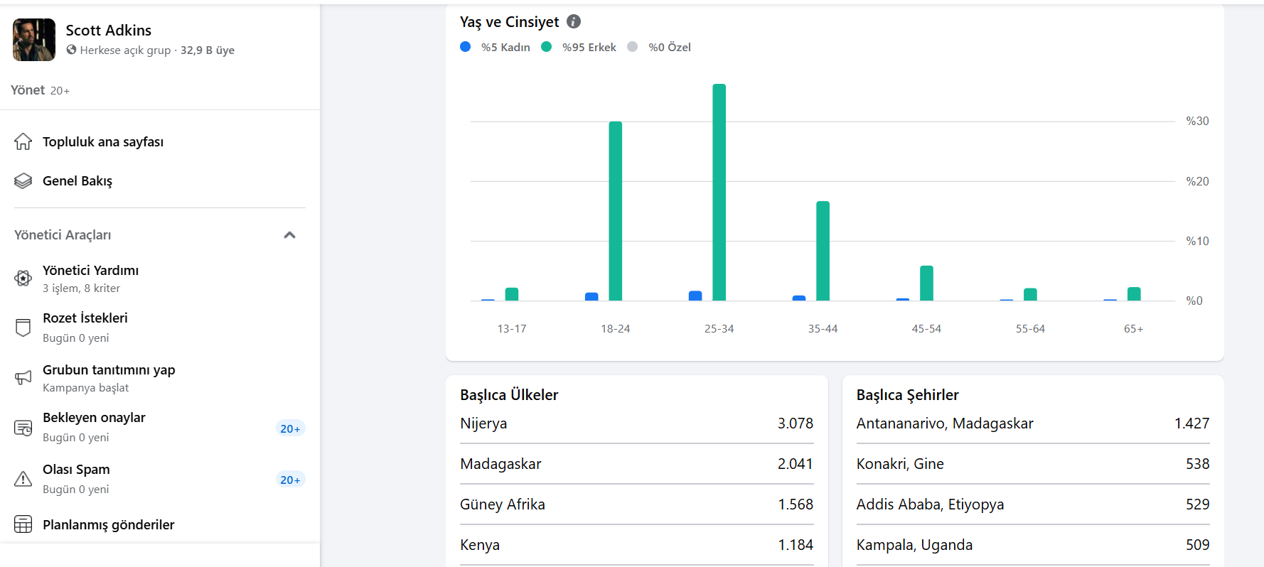Click the globe public group icon
1264x567 pixels.
pos(71,50)
